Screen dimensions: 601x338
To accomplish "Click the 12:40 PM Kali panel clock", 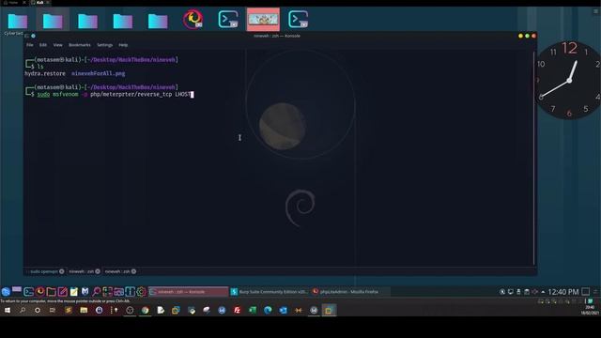I will (563, 292).
